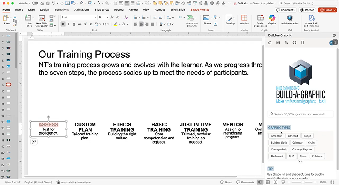Toggle Bold formatting

(63, 24)
